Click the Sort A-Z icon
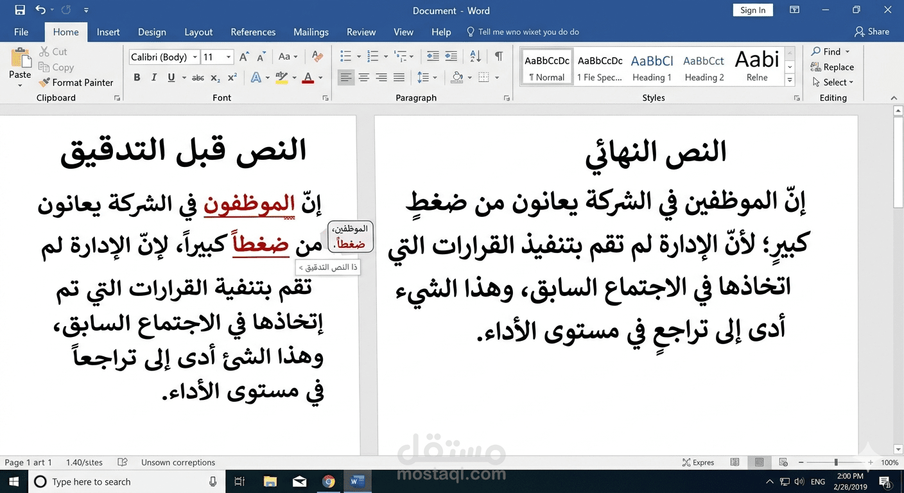 tap(475, 56)
